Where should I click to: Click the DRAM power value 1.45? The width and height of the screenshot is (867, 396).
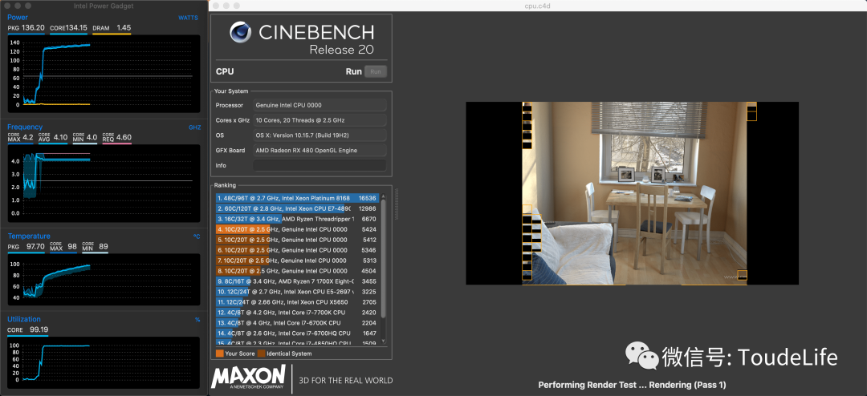pos(124,27)
